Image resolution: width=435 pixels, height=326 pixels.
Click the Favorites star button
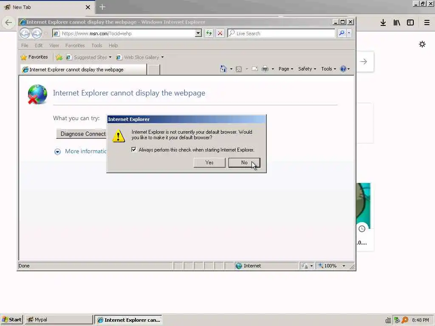point(34,57)
